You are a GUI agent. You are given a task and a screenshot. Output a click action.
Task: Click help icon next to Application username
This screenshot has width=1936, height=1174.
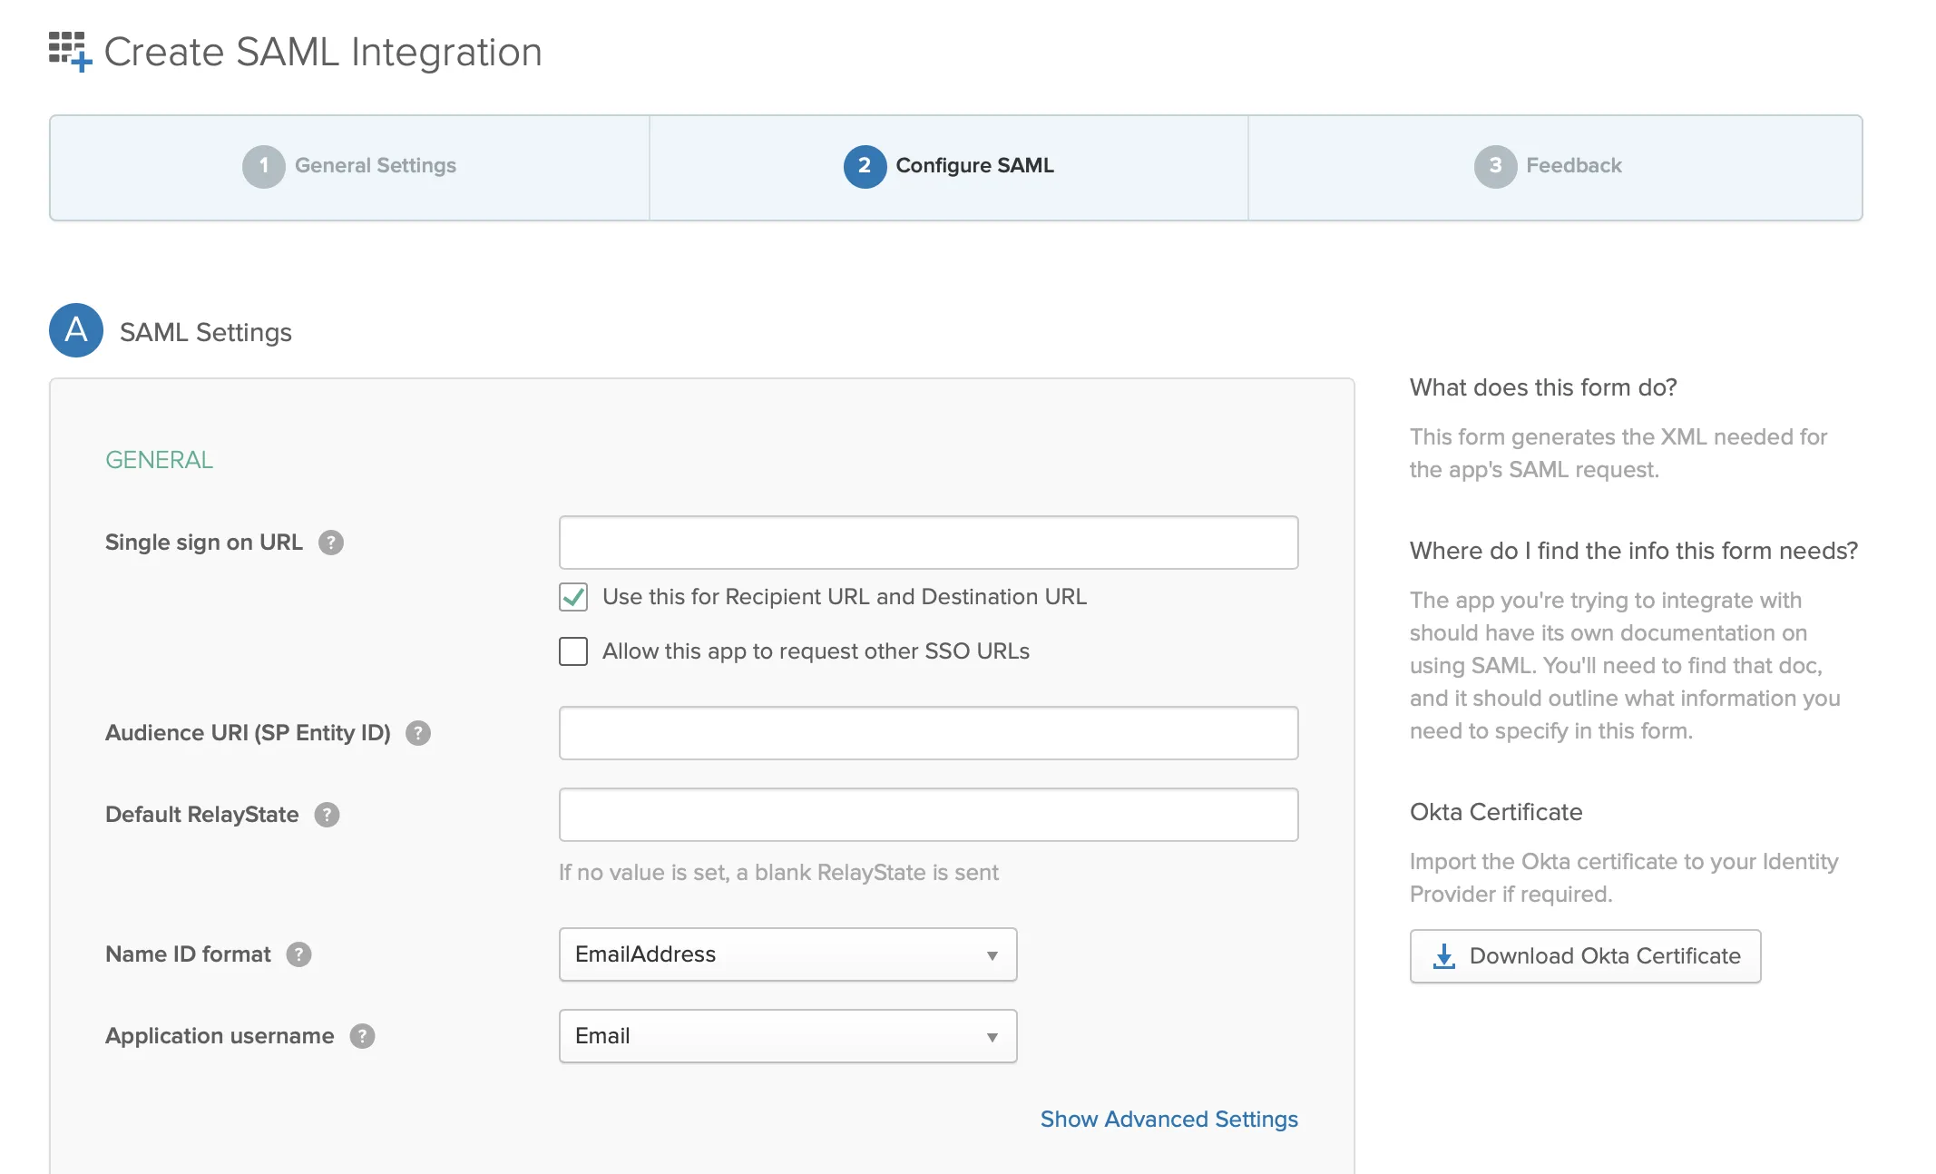(362, 1036)
